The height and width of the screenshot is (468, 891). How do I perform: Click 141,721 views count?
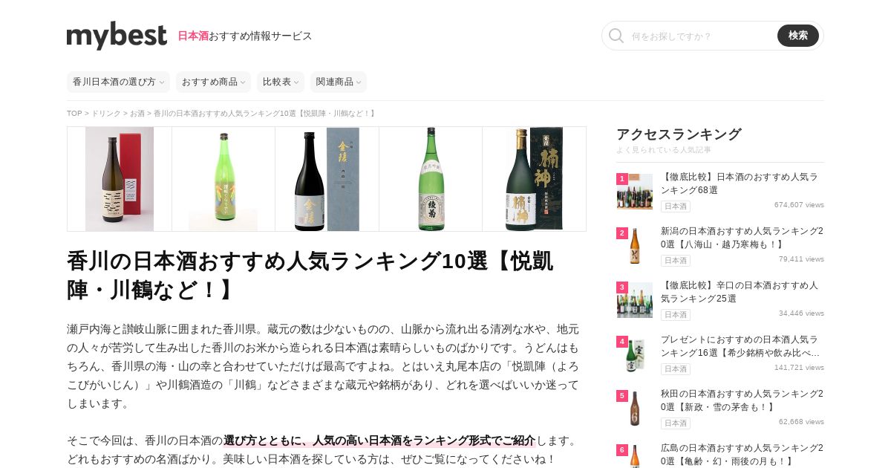click(799, 368)
